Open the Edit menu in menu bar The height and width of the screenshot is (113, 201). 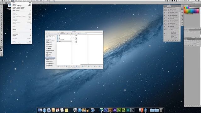pos(16,1)
